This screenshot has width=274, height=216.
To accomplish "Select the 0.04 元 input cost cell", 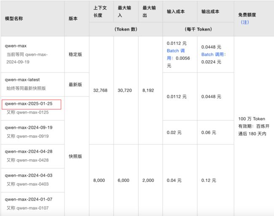I will click(x=174, y=180).
